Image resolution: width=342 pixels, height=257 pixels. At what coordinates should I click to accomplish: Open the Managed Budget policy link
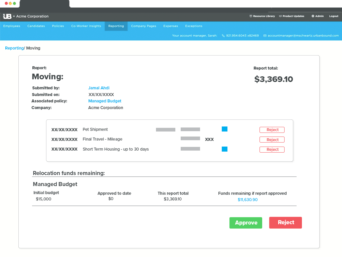point(105,101)
